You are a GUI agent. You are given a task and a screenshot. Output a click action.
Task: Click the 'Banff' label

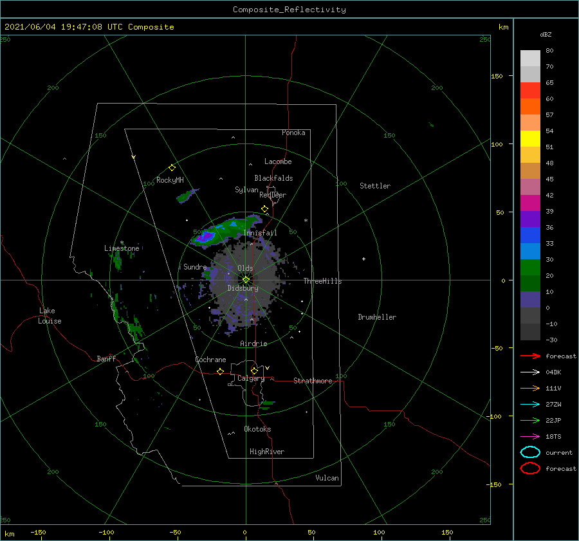[x=106, y=359]
